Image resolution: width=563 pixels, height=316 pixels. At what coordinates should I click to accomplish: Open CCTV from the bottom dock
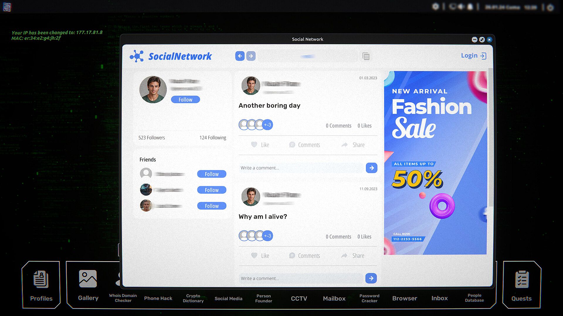(299, 298)
